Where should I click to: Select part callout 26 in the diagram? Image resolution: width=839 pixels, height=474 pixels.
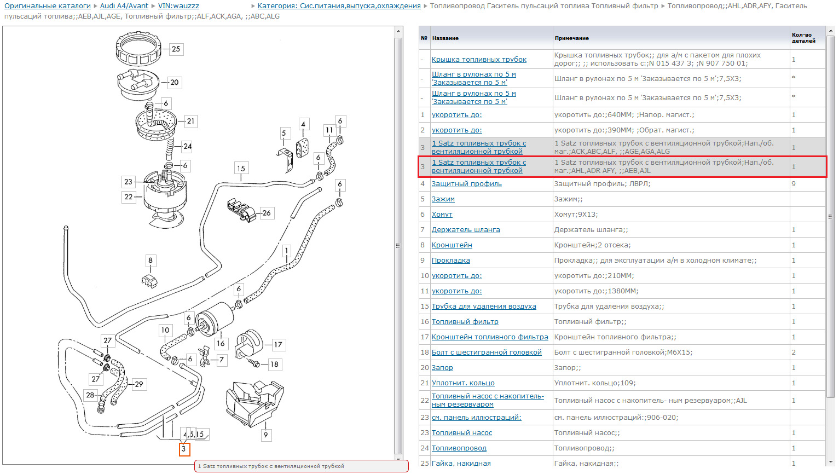point(267,213)
